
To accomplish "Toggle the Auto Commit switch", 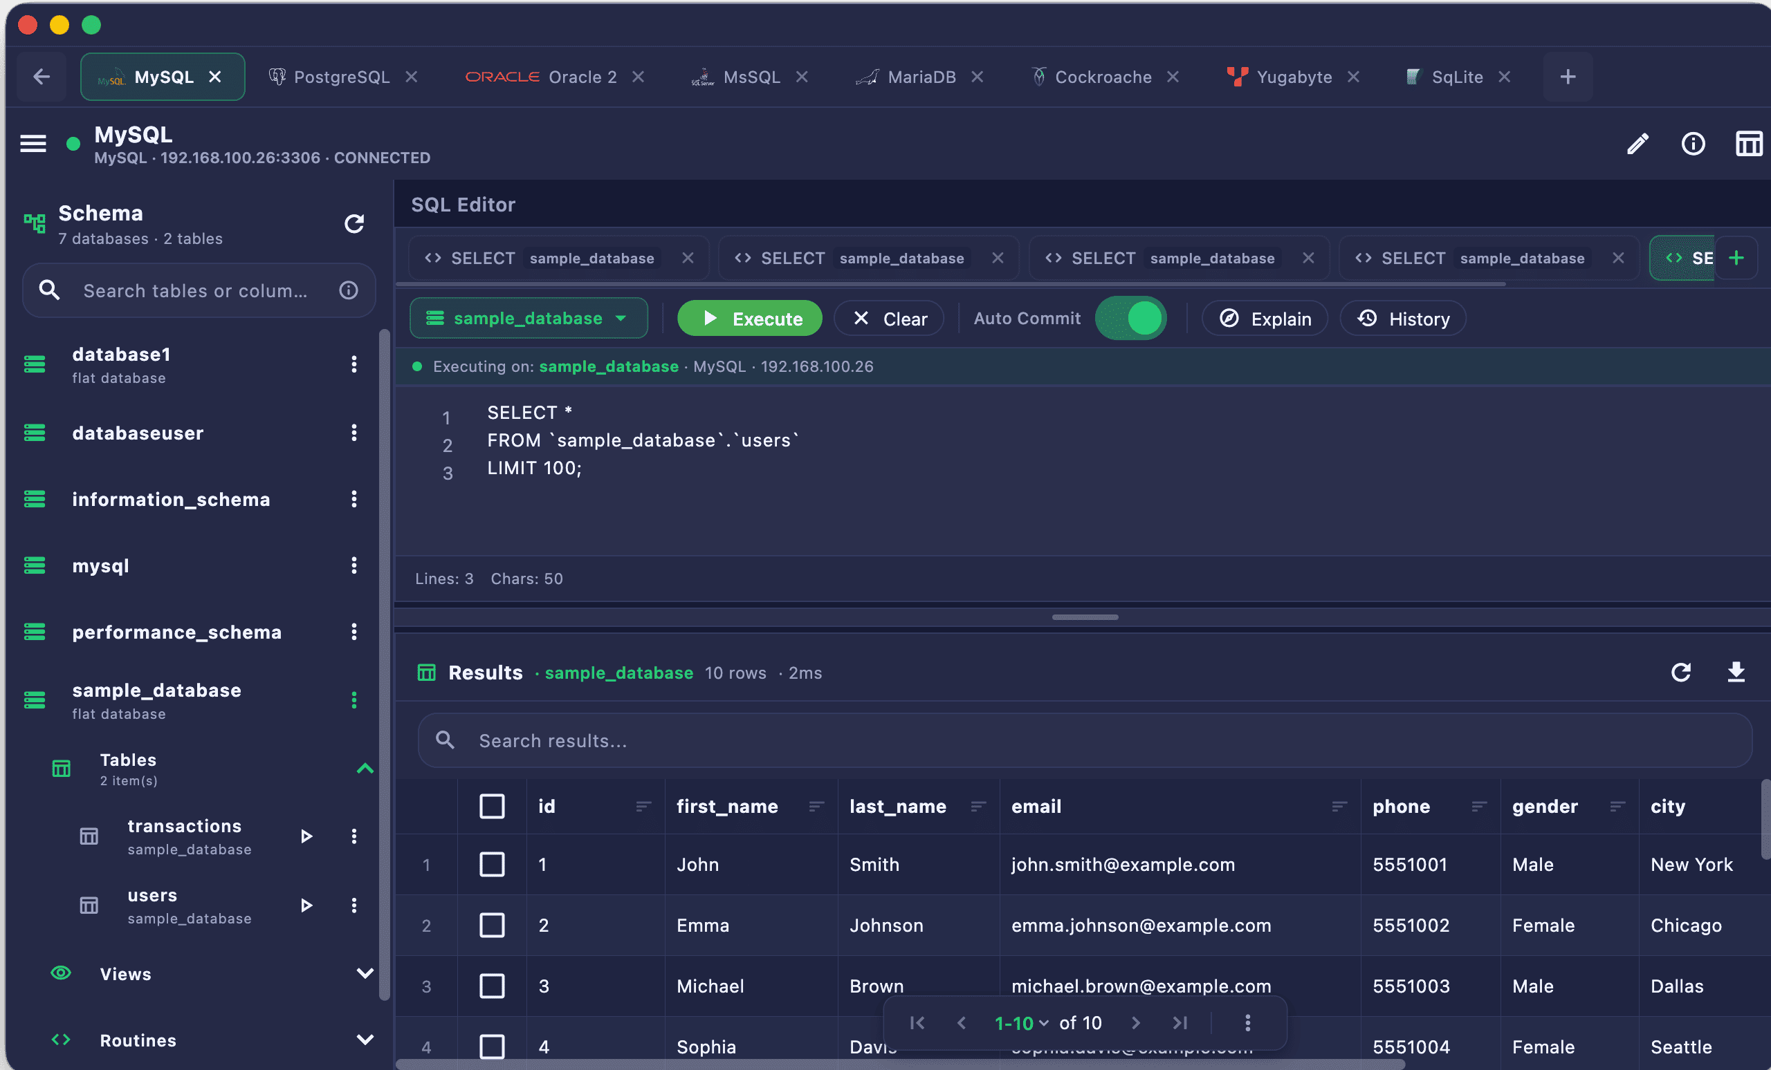I will (x=1130, y=318).
